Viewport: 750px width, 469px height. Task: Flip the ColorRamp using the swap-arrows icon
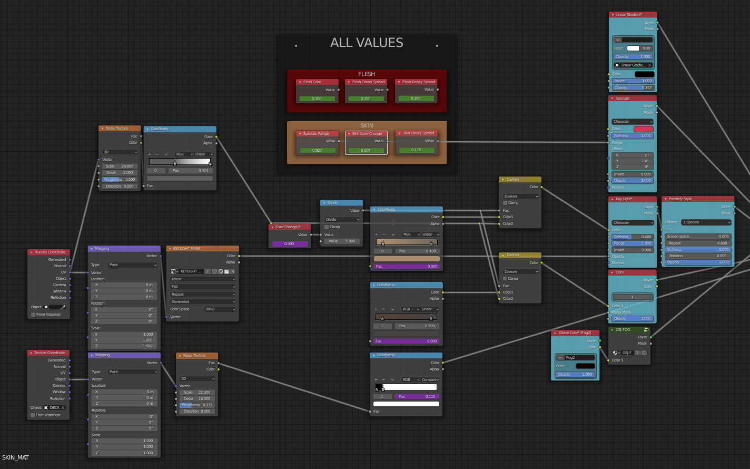[166, 154]
